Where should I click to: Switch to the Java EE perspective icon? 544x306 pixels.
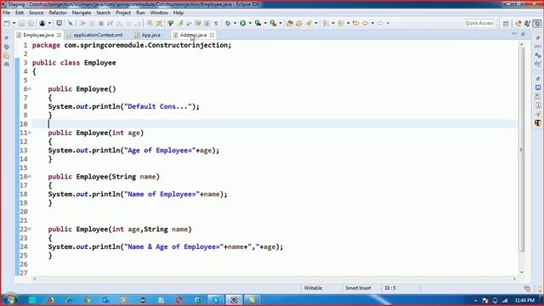pyautogui.click(x=518, y=23)
